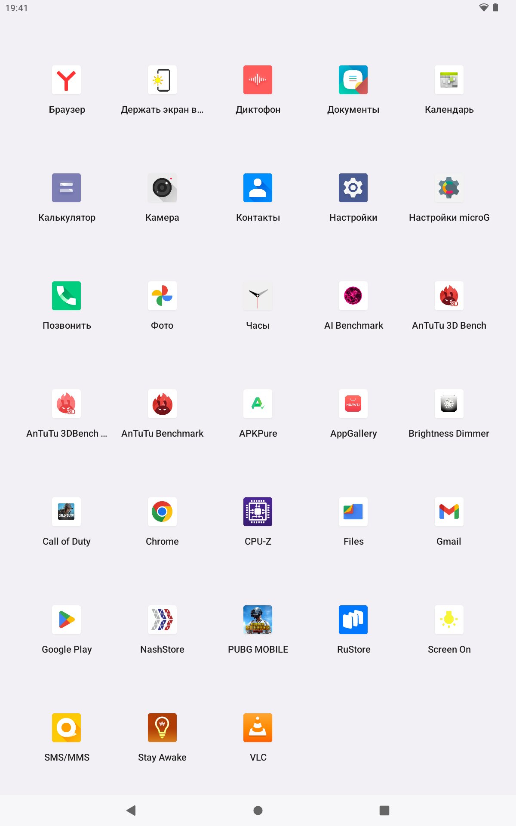Open AnTuTu 3D Bench app

click(x=449, y=296)
